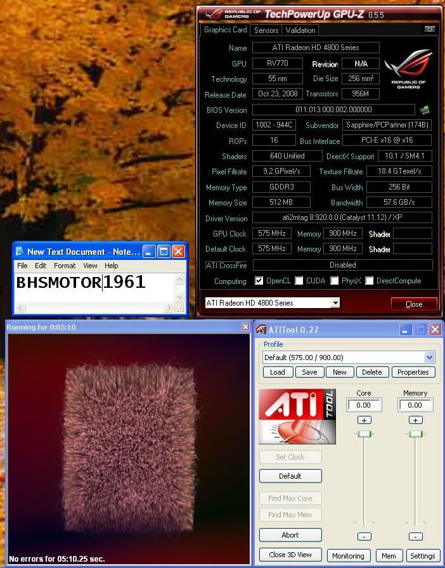Switch to the Sensors tab
Screen dimensions: 445x568
coord(266,30)
